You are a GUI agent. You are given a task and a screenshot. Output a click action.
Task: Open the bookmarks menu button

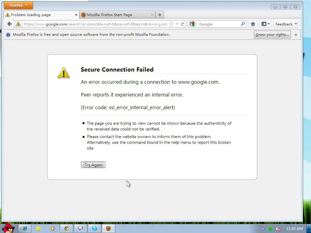265,24
